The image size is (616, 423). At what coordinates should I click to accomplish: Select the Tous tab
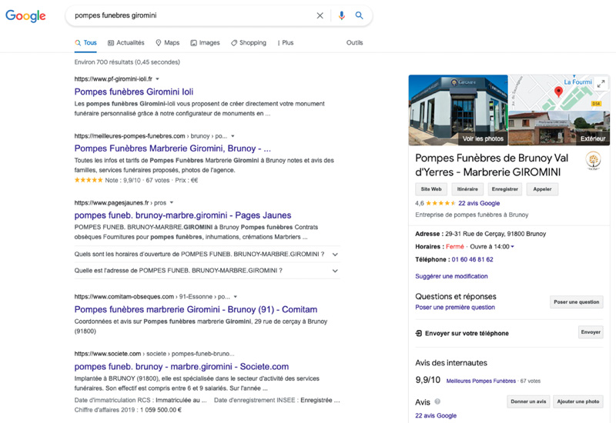tap(86, 43)
